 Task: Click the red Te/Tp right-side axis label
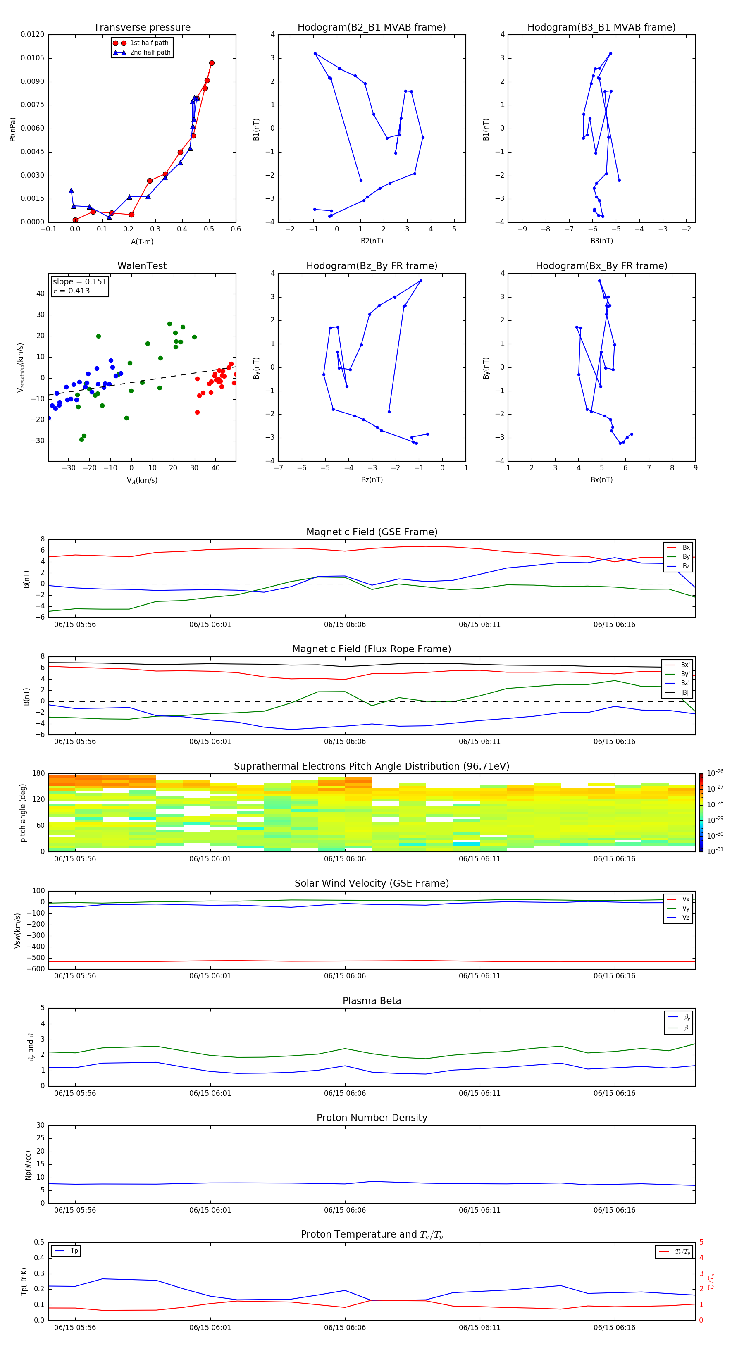click(x=712, y=1282)
